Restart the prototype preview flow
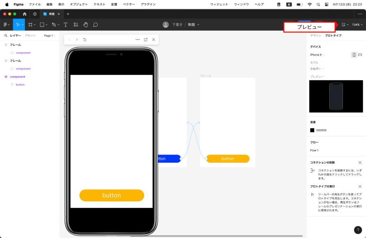This screenshot has width=366, height=238. (85, 40)
